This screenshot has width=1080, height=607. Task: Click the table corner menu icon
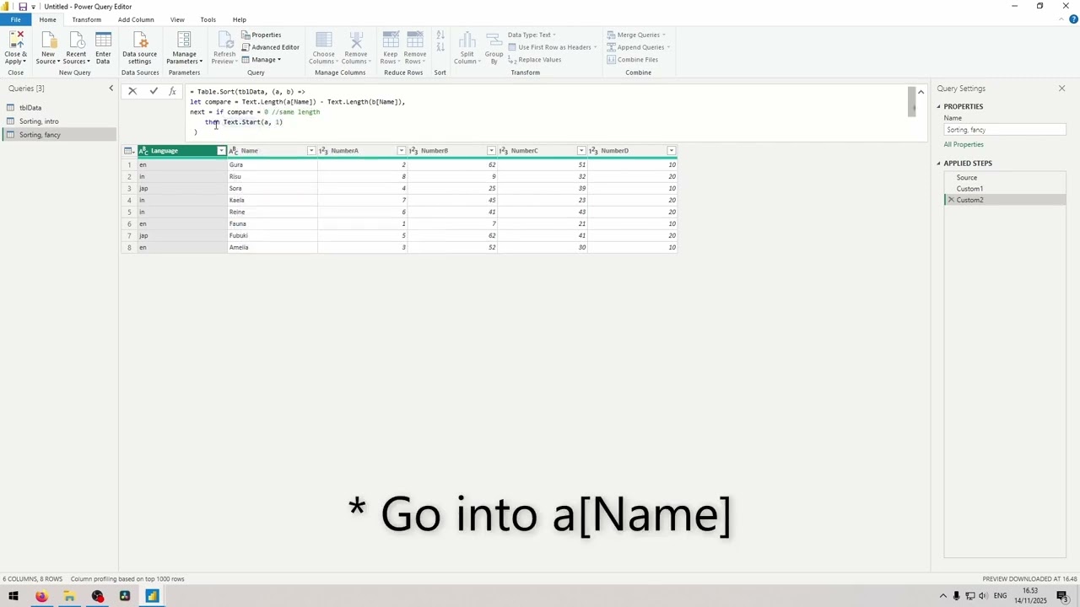tap(128, 151)
